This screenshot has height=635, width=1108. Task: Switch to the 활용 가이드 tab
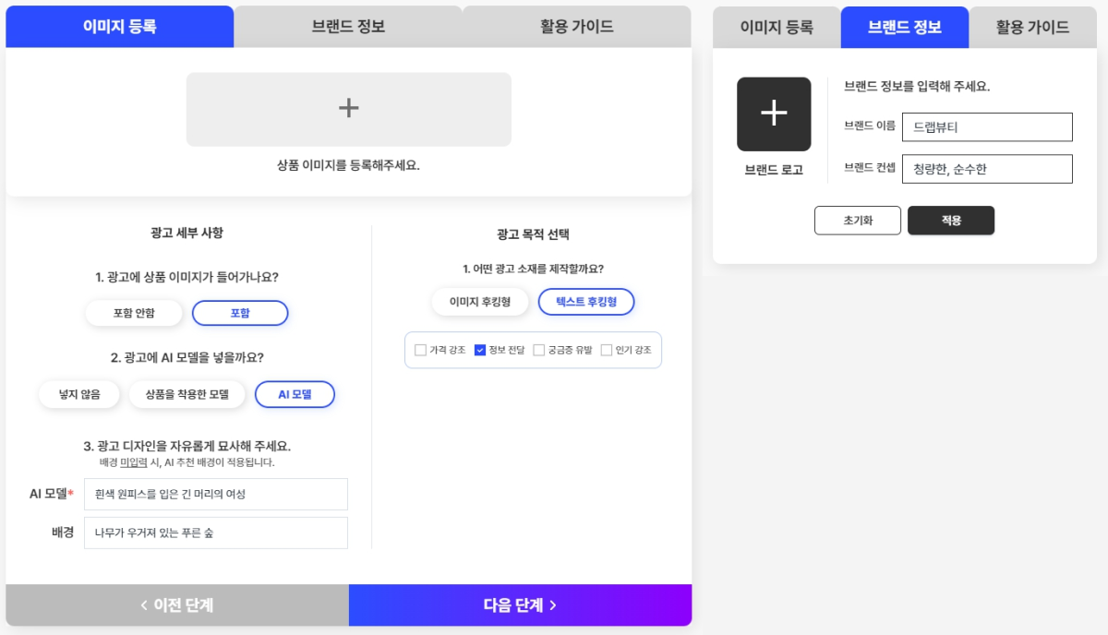(x=575, y=26)
